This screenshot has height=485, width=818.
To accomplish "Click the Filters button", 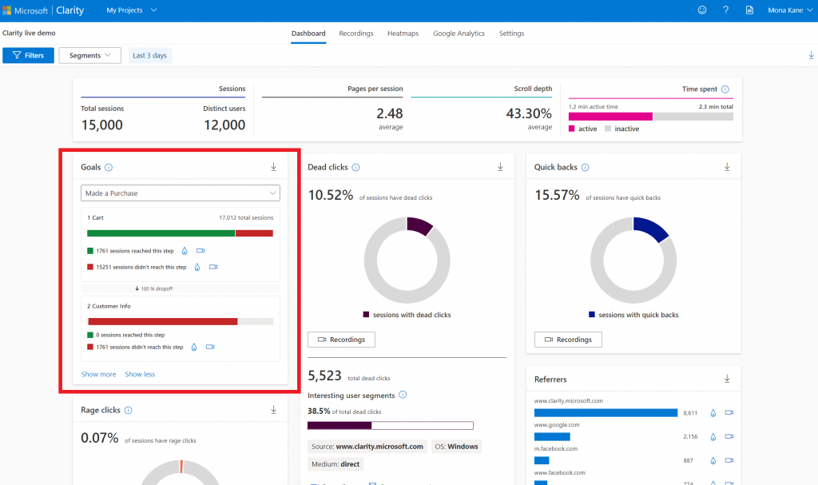I will point(29,55).
